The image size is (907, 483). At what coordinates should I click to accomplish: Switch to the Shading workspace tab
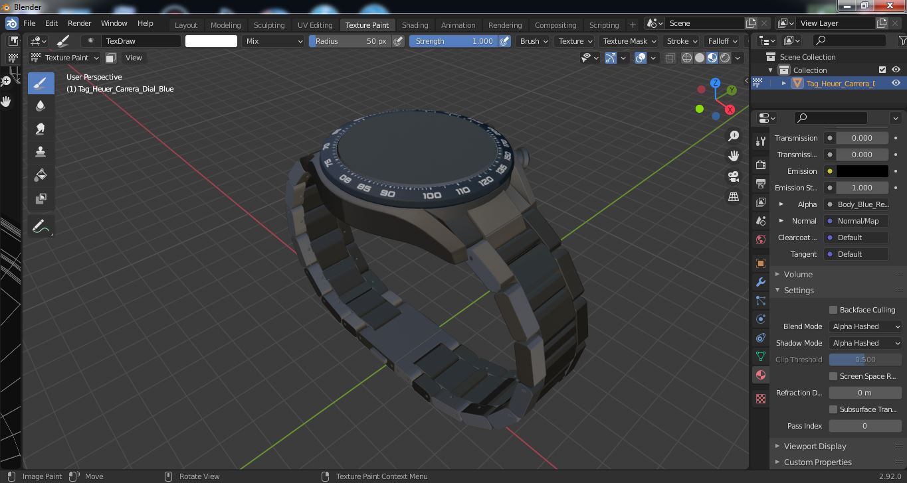[415, 25]
